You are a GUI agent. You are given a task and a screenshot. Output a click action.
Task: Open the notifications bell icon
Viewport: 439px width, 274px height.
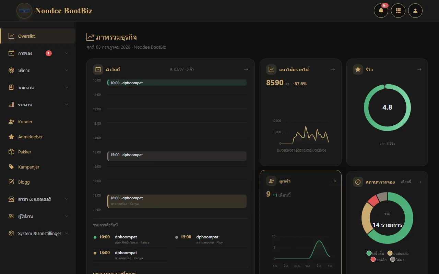coord(381,11)
